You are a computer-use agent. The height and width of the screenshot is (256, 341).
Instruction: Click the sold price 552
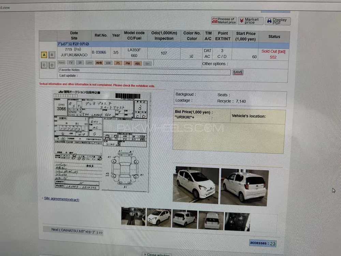(273, 57)
